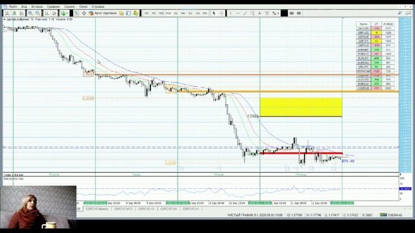The image size is (415, 233).
Task: Select the M15 timeframe
Action: 161,13
